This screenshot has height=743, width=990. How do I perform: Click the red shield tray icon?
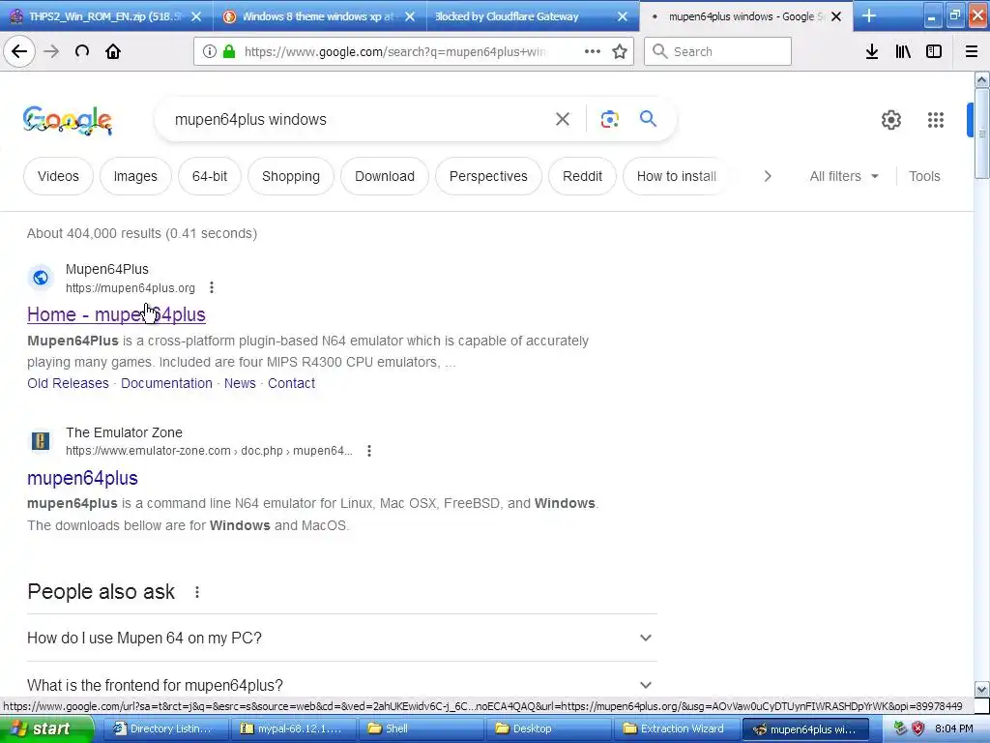pos(918,728)
